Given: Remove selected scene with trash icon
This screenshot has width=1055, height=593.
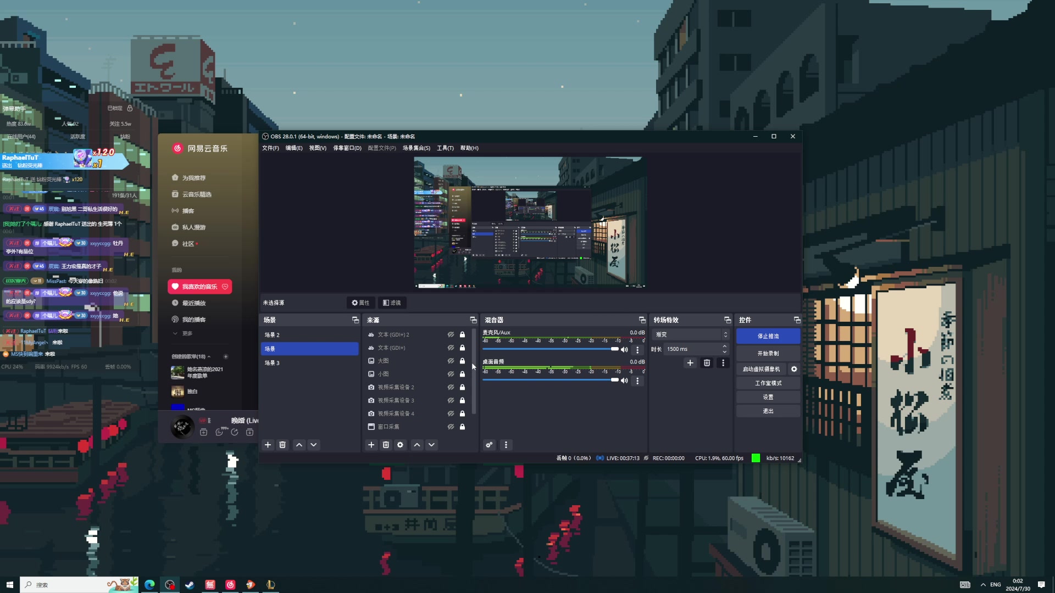Looking at the screenshot, I should coord(282,445).
